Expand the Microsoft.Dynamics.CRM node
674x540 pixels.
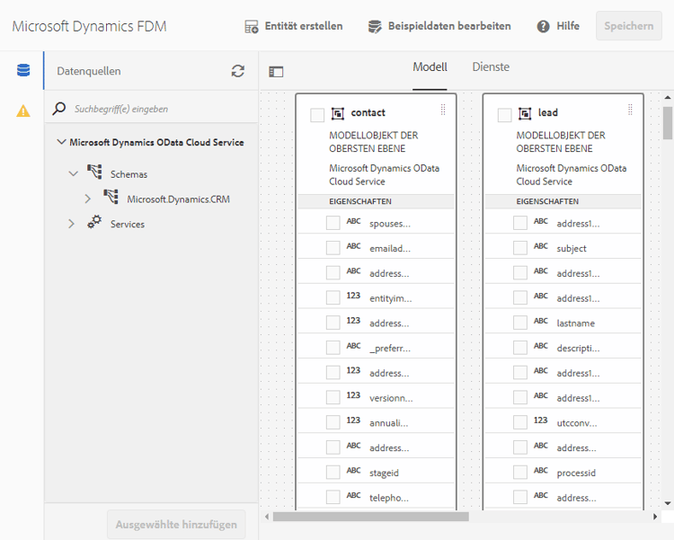point(88,199)
